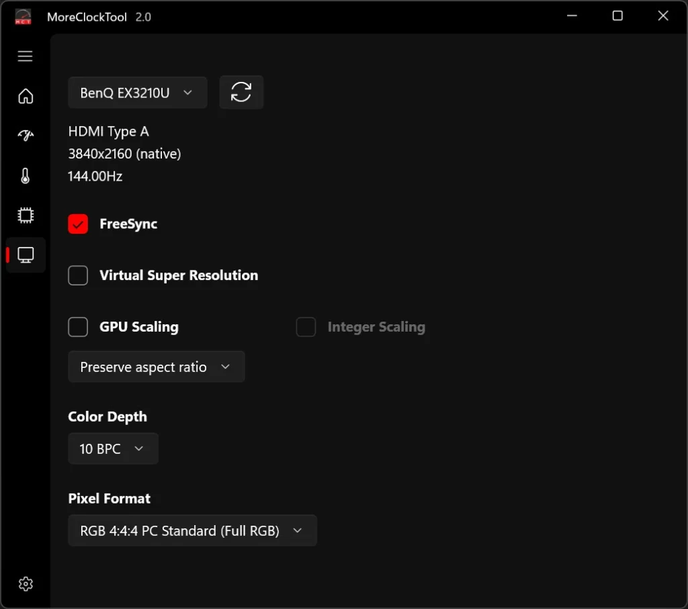Open the BenQ EX3210U monitor dropdown
The width and height of the screenshot is (688, 609).
137,93
